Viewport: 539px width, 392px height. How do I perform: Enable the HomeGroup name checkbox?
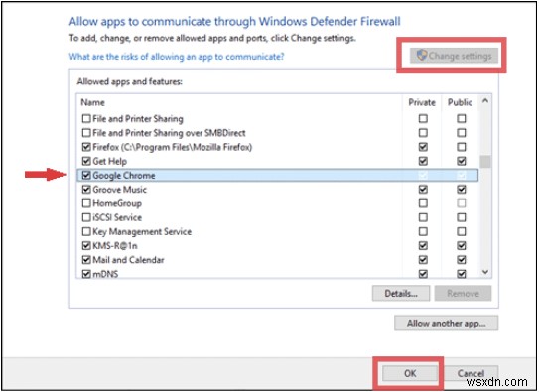[86, 203]
